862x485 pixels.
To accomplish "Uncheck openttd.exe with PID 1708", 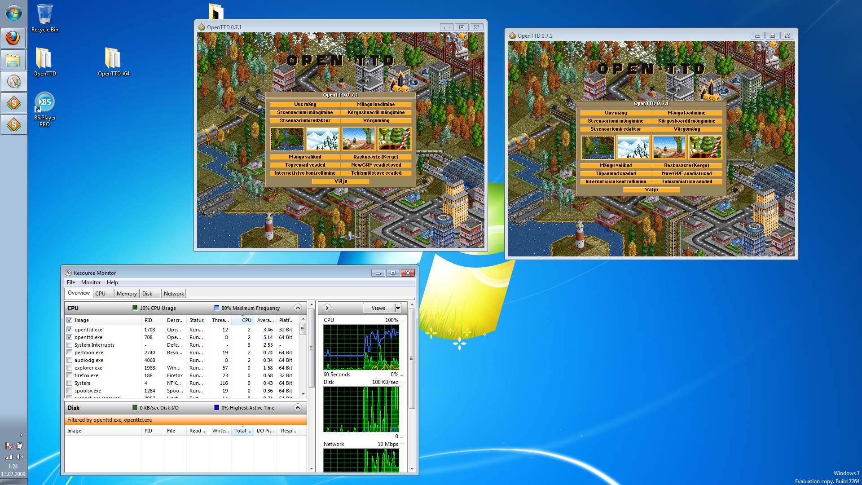I will [x=70, y=330].
